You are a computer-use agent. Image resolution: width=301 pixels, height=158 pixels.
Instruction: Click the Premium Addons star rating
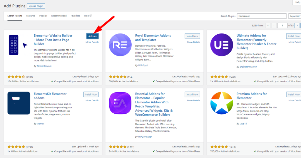(x=219, y=147)
